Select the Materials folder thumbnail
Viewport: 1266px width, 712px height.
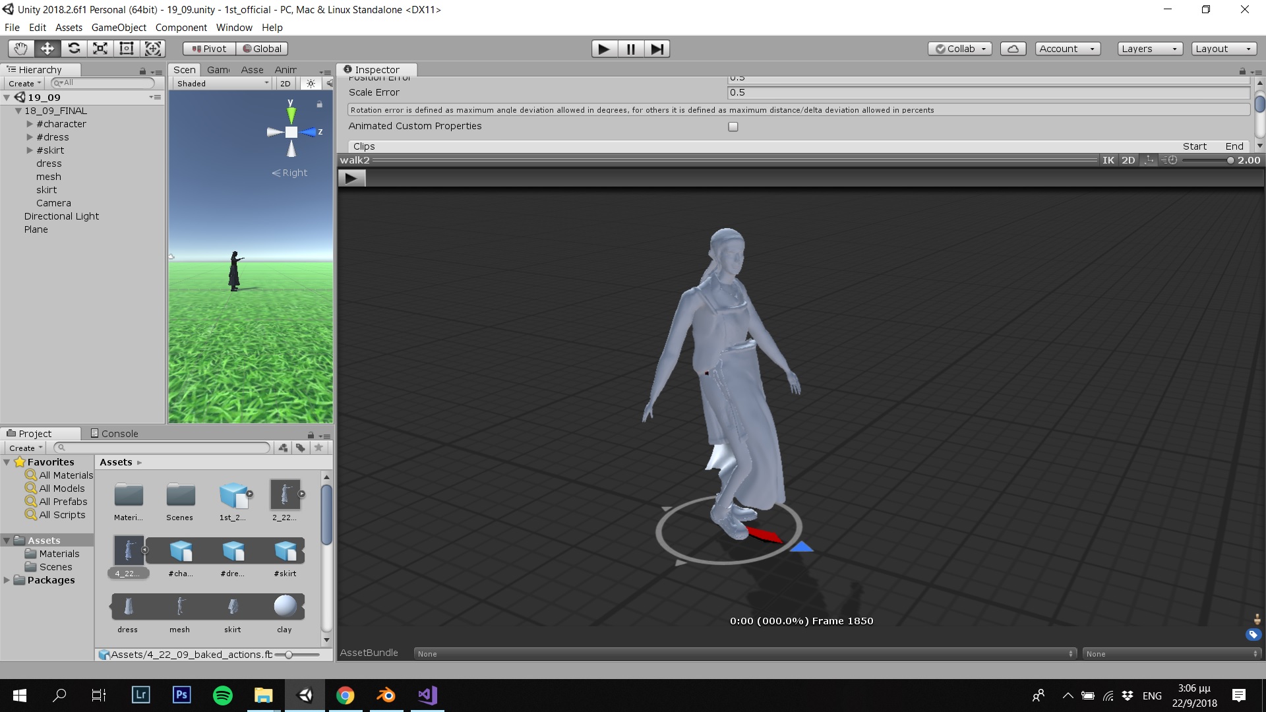tap(129, 495)
